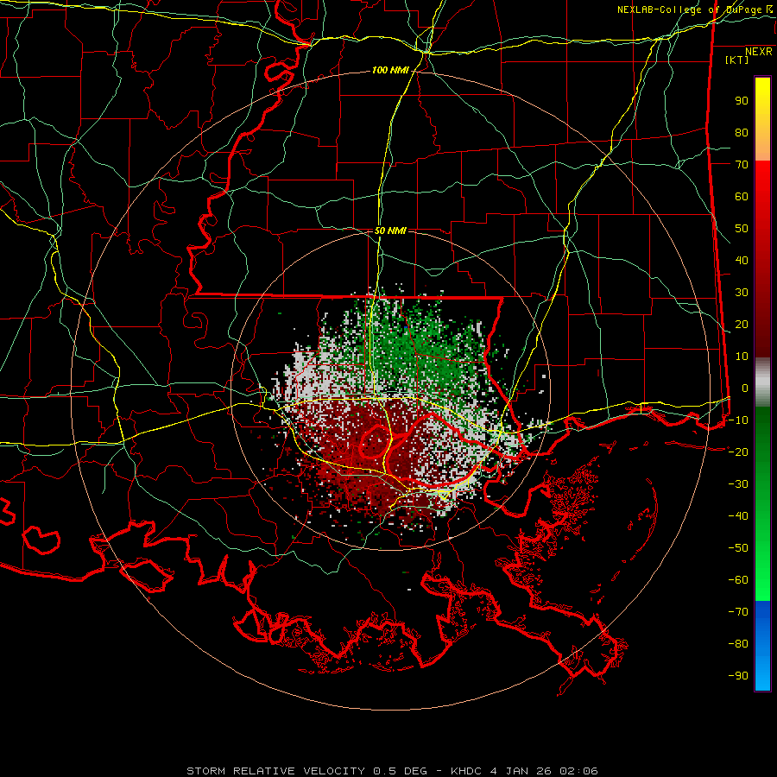Click the -80 value on the velocity scale
Viewport: 777px width, 777px height.
coord(738,644)
